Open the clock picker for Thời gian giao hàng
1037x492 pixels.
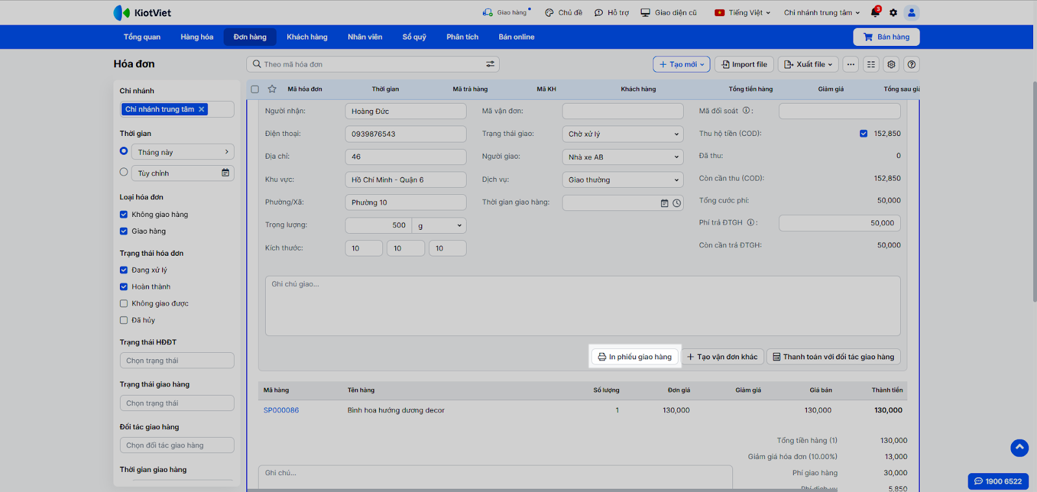(677, 203)
